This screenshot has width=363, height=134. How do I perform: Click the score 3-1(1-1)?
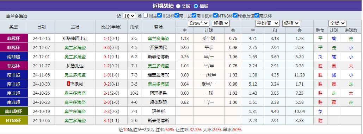[111, 120]
